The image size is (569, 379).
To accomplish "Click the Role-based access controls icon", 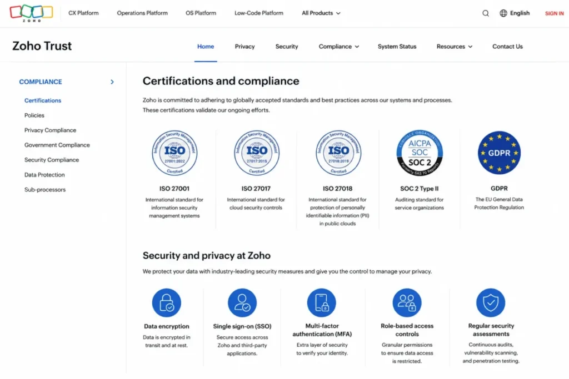I will [x=407, y=302].
